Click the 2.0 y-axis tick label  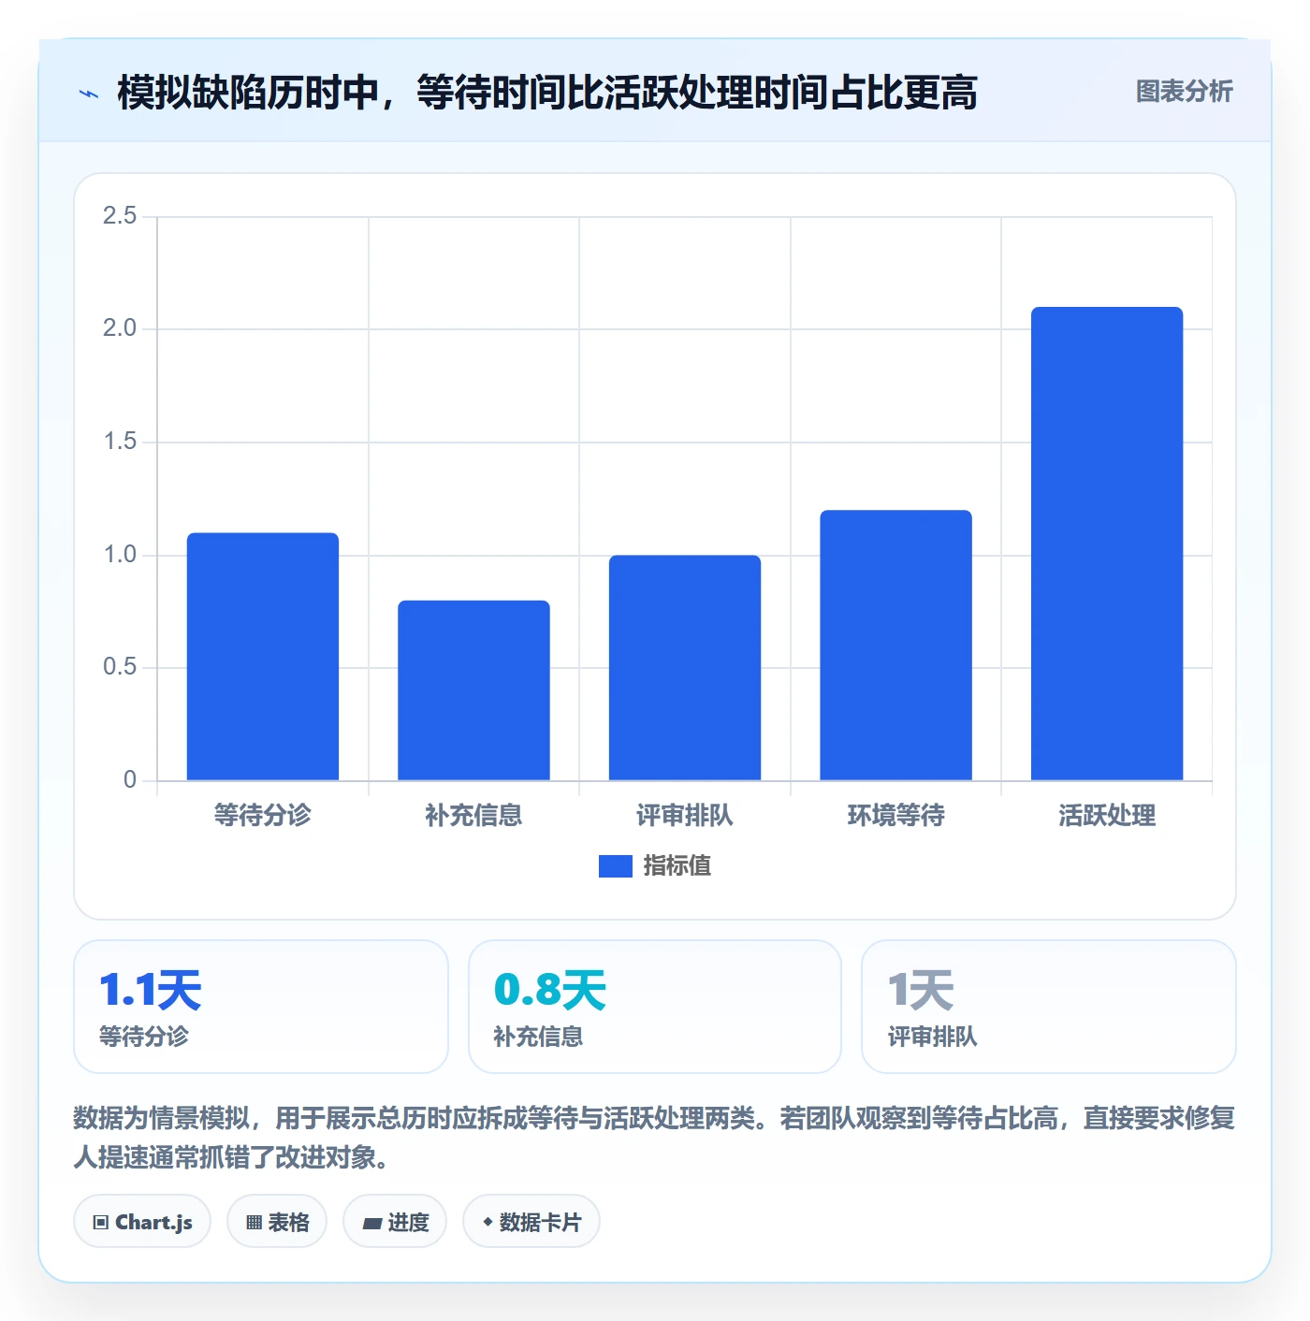point(120,328)
